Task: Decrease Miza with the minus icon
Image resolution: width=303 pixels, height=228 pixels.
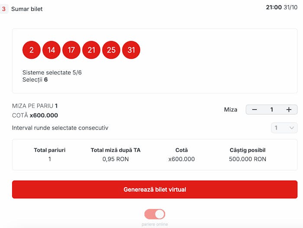Action: (x=255, y=110)
